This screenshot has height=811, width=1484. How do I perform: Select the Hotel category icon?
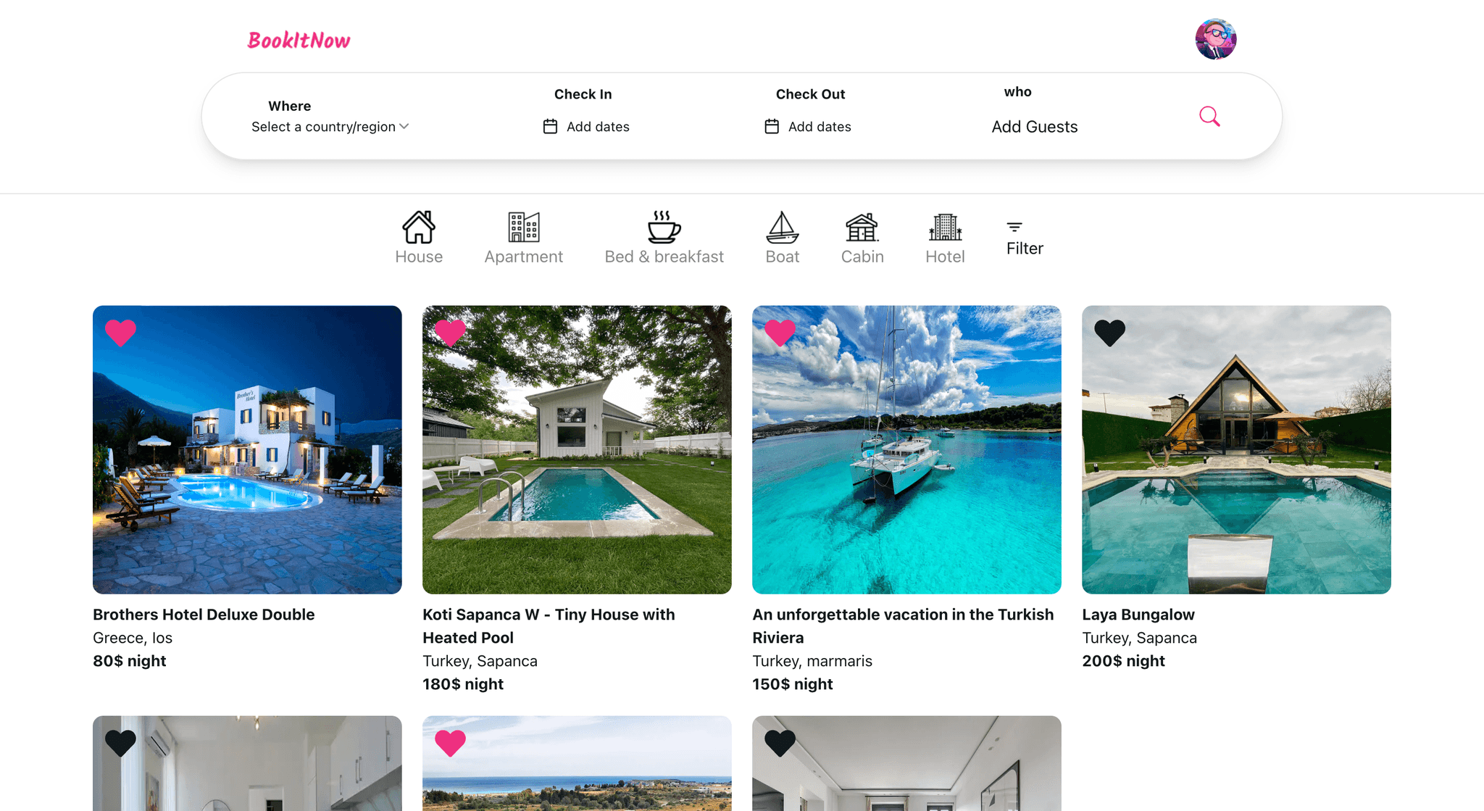click(945, 228)
